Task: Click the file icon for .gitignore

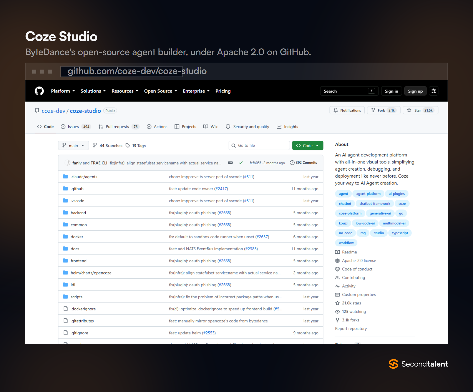Action: [x=65, y=333]
